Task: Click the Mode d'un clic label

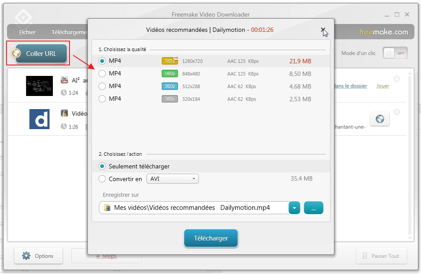Action: [x=358, y=53]
